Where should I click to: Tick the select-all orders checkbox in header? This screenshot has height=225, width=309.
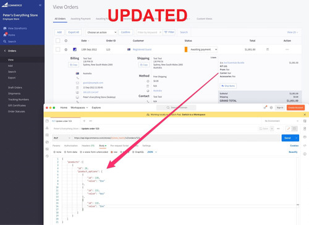click(58, 41)
